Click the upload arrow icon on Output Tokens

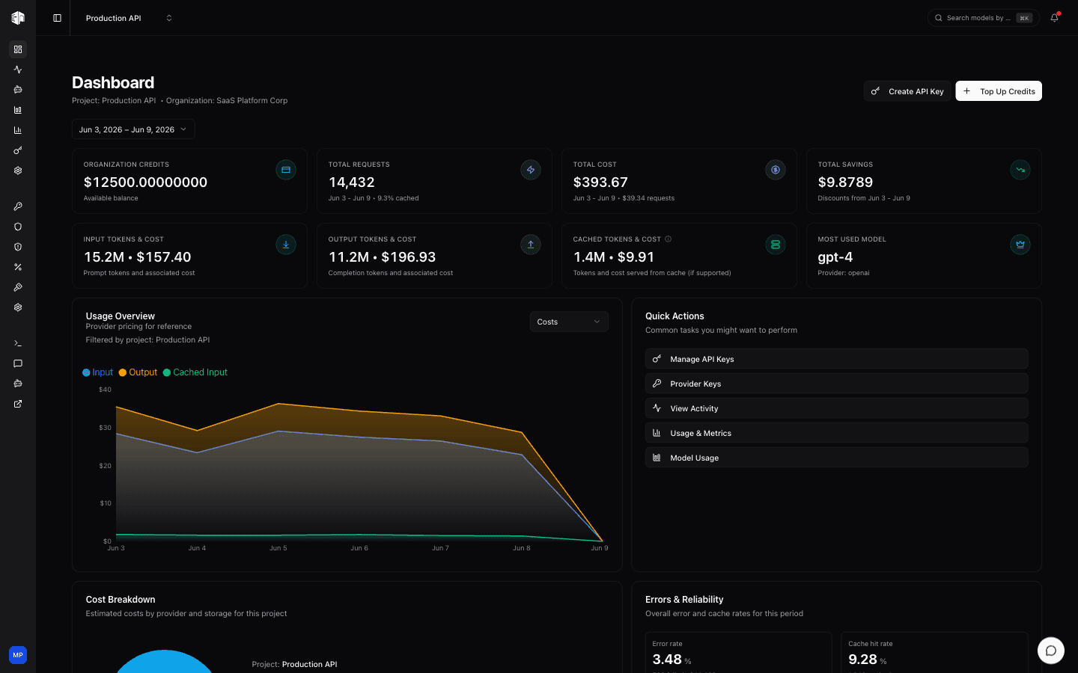click(x=531, y=245)
